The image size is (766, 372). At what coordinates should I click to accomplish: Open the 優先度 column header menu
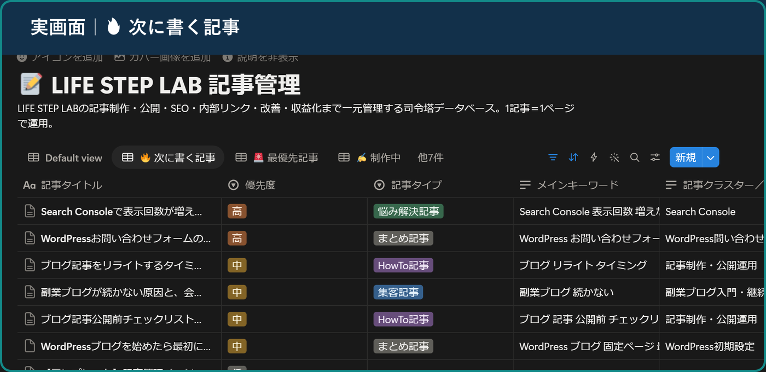click(251, 185)
